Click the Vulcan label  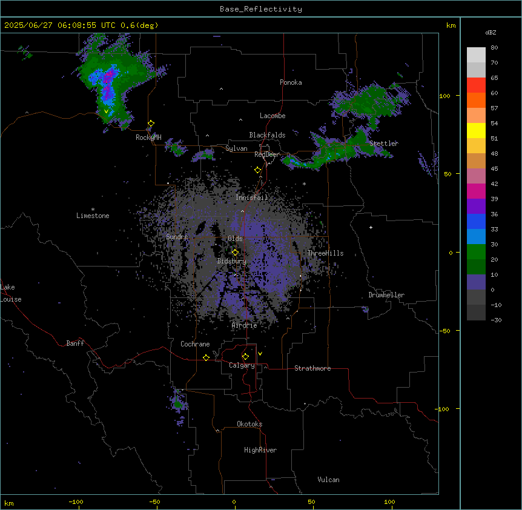pos(328,480)
